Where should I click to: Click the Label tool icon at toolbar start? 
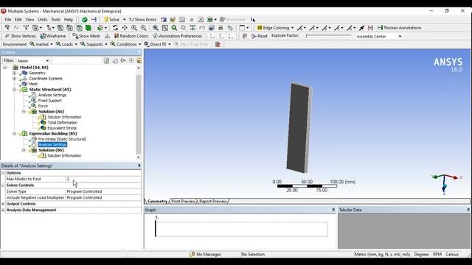click(7, 28)
